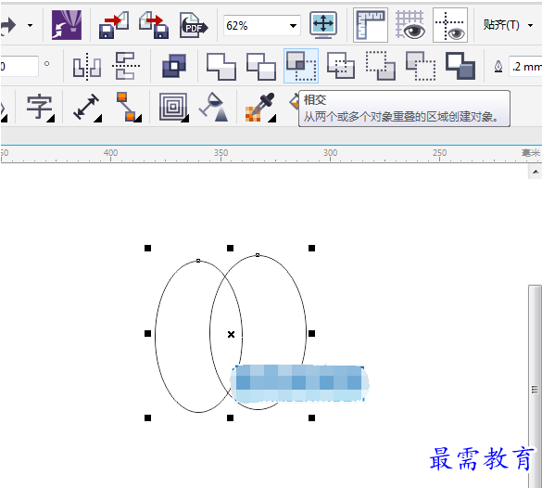Image resolution: width=542 pixels, height=488 pixels.
Task: Click the 相交 intersect shapes icon
Action: 301,66
